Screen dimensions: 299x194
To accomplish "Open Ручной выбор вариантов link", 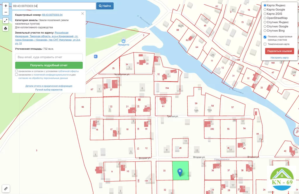I will coord(49,90).
